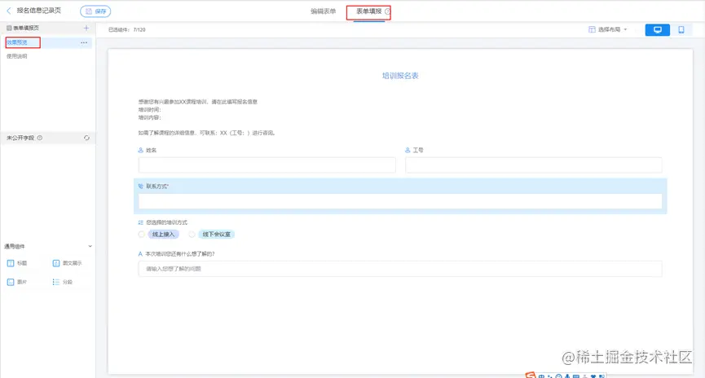Pick the 分段 component

[x=63, y=282]
